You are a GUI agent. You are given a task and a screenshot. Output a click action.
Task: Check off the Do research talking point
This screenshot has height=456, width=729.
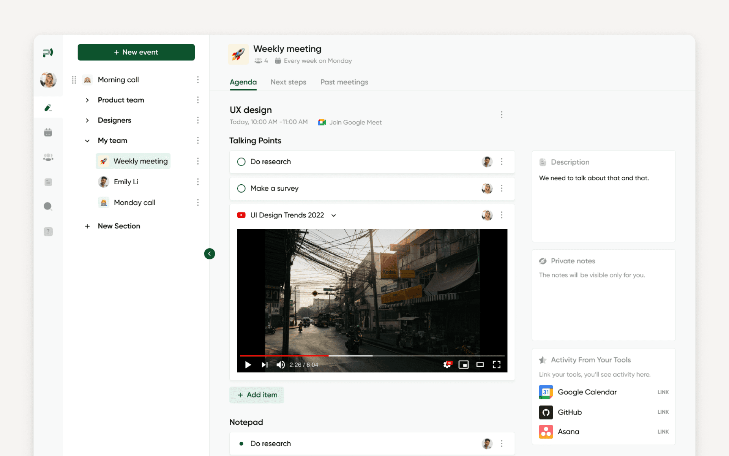[241, 161]
